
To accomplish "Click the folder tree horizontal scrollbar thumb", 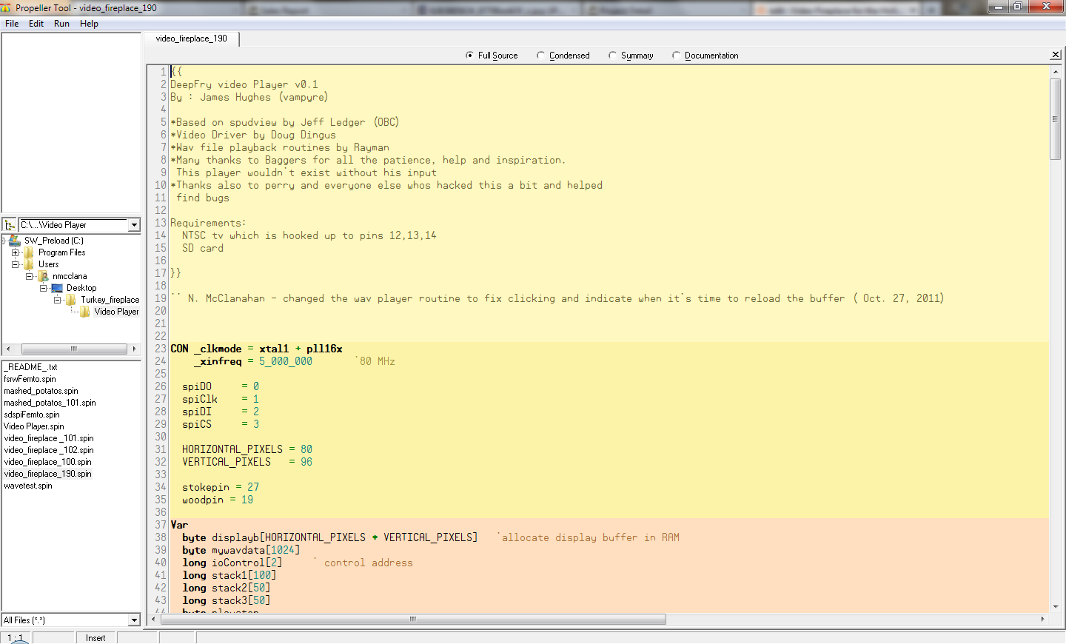I will coord(74,349).
